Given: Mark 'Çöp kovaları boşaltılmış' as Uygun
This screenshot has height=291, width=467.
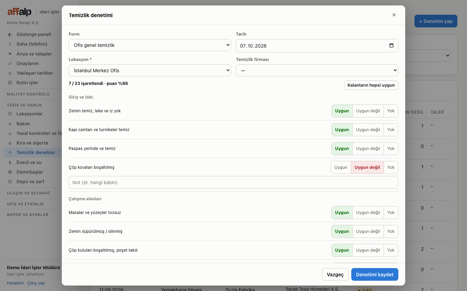Looking at the screenshot, I should [341, 167].
